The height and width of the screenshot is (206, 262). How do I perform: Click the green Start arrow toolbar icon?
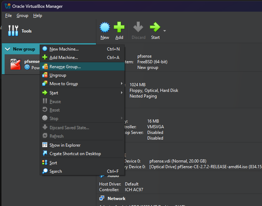(x=155, y=27)
